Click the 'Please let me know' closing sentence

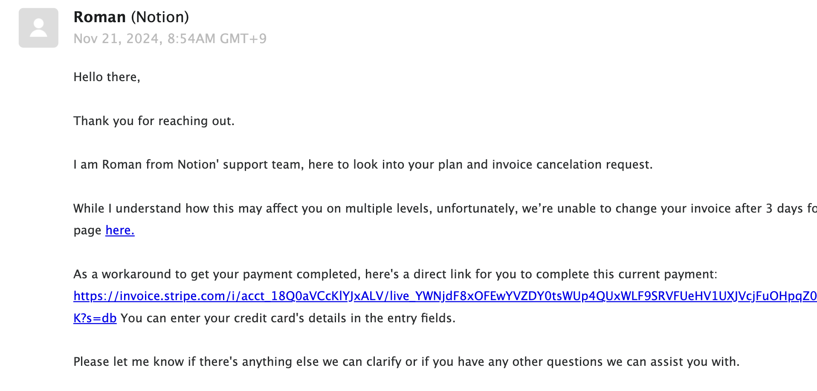click(406, 362)
